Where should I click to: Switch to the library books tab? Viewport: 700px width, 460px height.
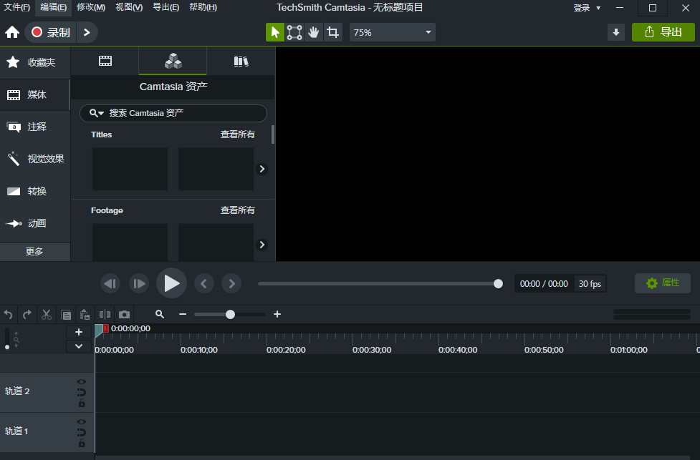point(241,61)
